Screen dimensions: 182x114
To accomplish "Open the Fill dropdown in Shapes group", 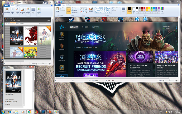I will click(x=115, y=10).
